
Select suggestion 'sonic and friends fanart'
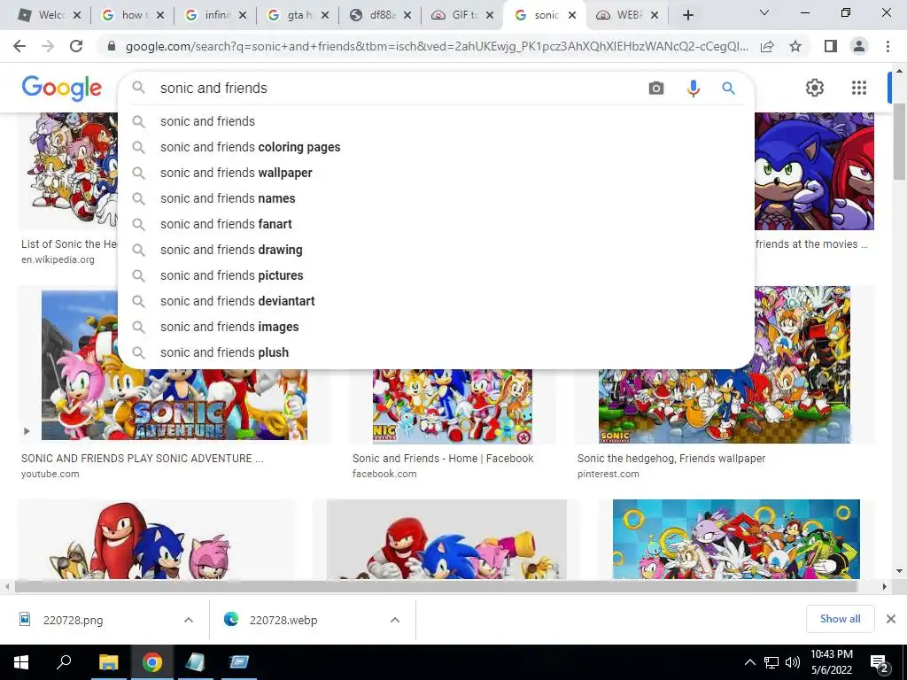436,224
